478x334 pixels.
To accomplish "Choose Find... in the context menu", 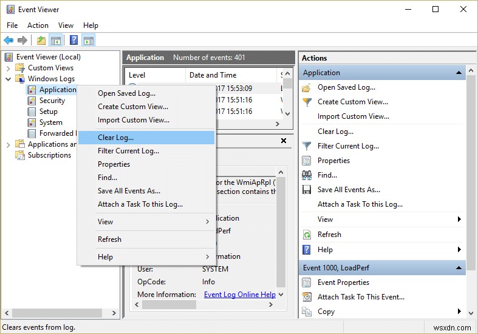I will point(146,178).
